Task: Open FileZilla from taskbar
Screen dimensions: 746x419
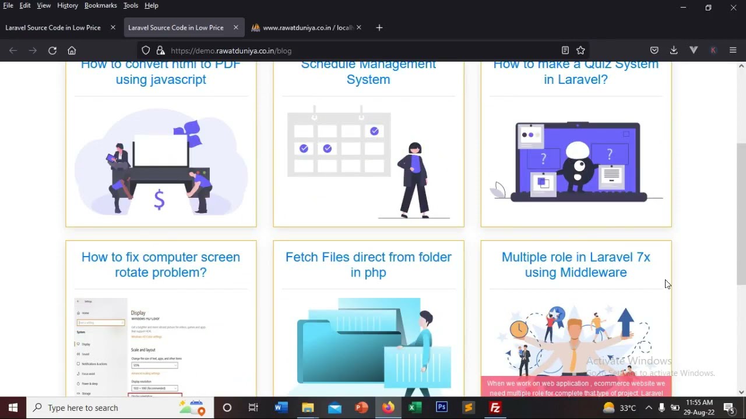Action: [495, 407]
